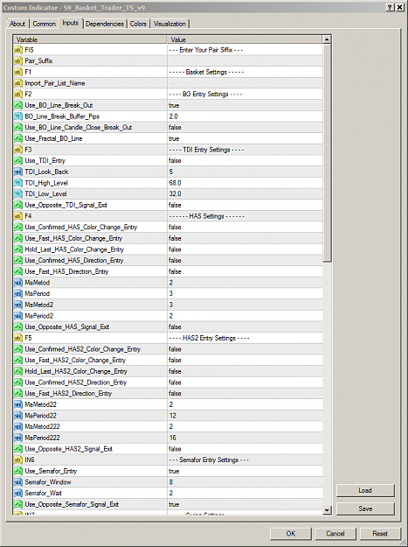Viewport: 408px width, 547px height.
Task: Click the OK button
Action: tap(291, 533)
